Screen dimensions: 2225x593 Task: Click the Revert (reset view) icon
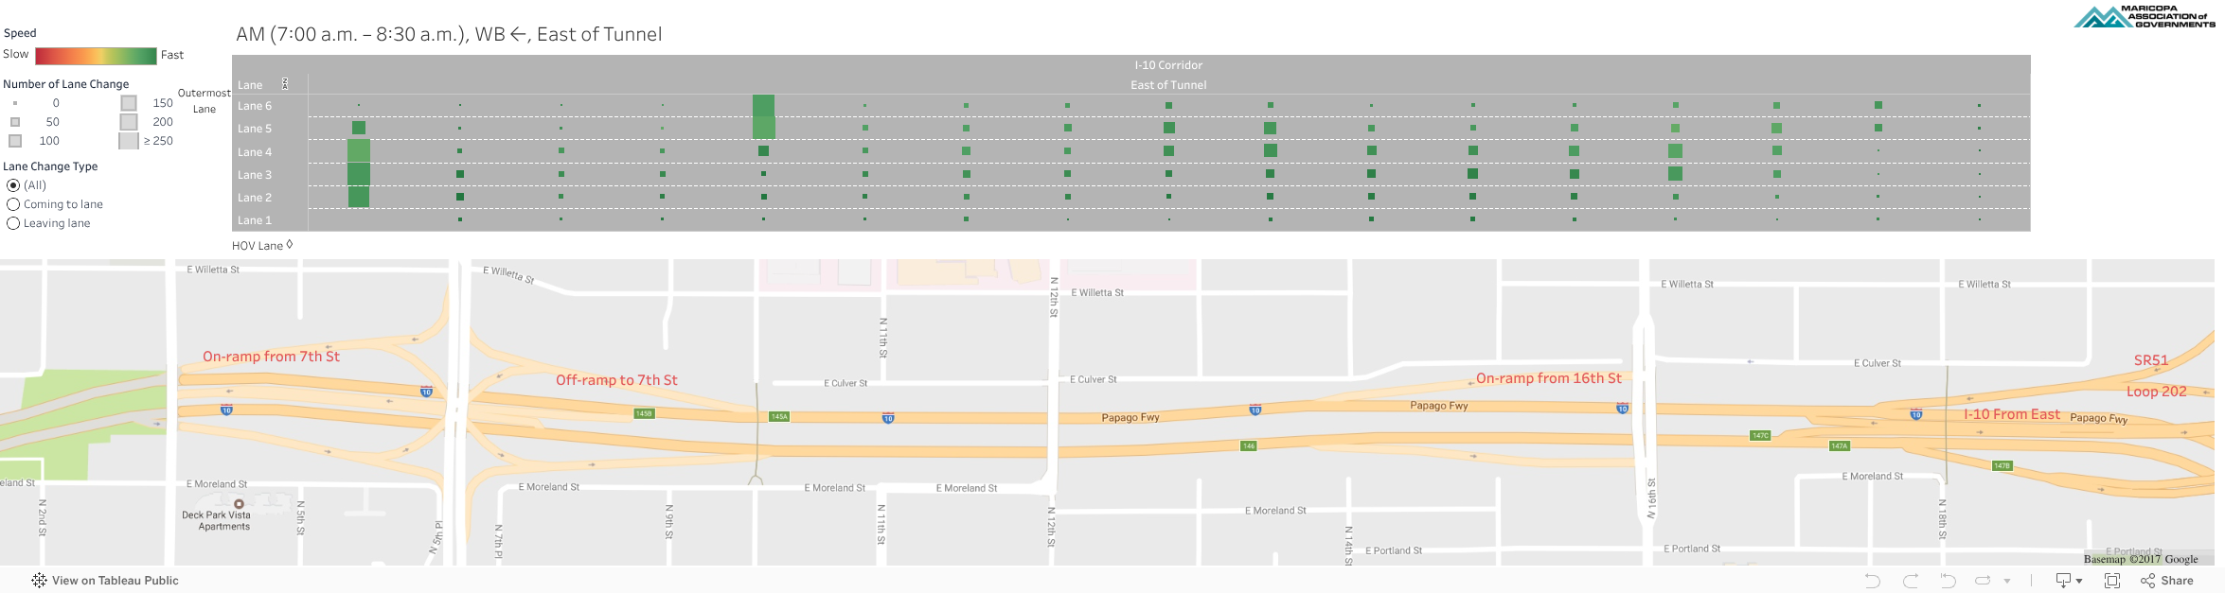[x=1948, y=581]
